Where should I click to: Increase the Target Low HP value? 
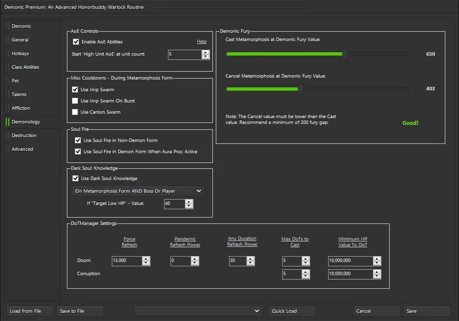(x=189, y=201)
